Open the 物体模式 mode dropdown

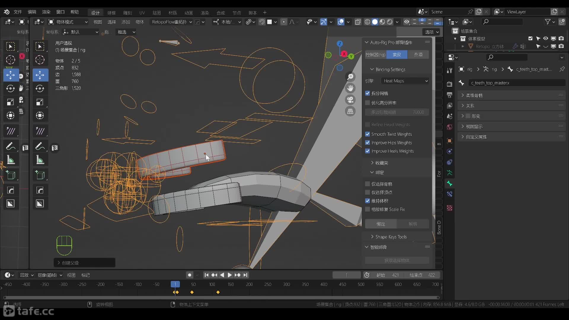pos(68,22)
